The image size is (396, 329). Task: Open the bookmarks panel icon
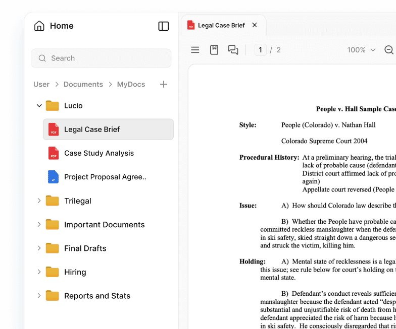click(x=214, y=50)
